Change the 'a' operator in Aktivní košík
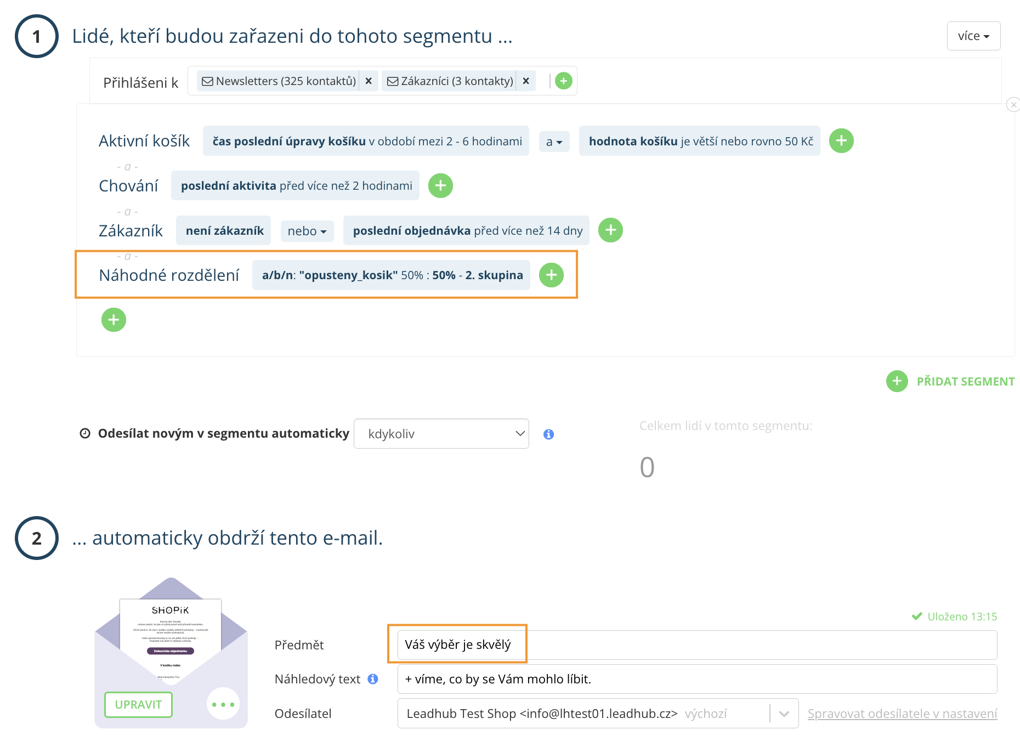This screenshot has width=1020, height=747. click(554, 142)
